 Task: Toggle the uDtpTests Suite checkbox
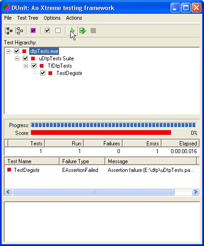(26, 59)
